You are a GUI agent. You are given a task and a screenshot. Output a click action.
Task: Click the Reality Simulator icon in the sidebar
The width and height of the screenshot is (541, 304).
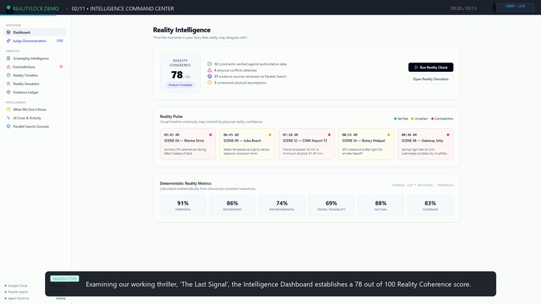[8, 83]
